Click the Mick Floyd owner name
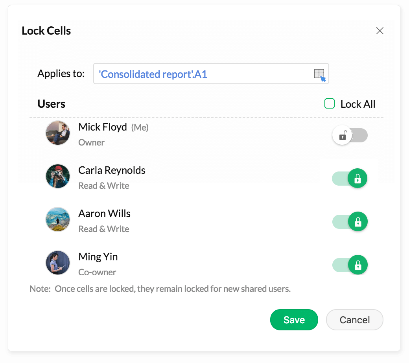409x363 pixels. click(103, 127)
